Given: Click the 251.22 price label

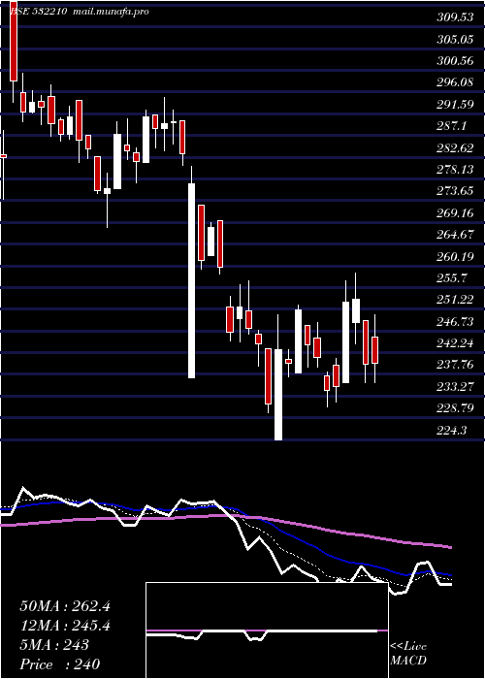Looking at the screenshot, I should [x=455, y=300].
